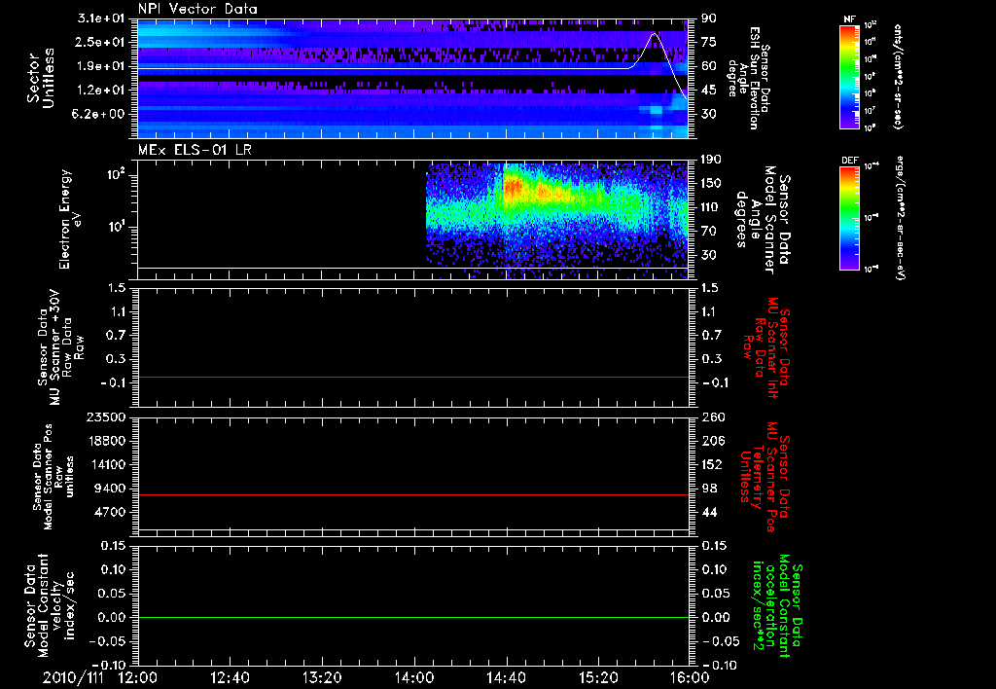
Task: Click the "206" telemetry tick value
Action: pyautogui.click(x=713, y=441)
